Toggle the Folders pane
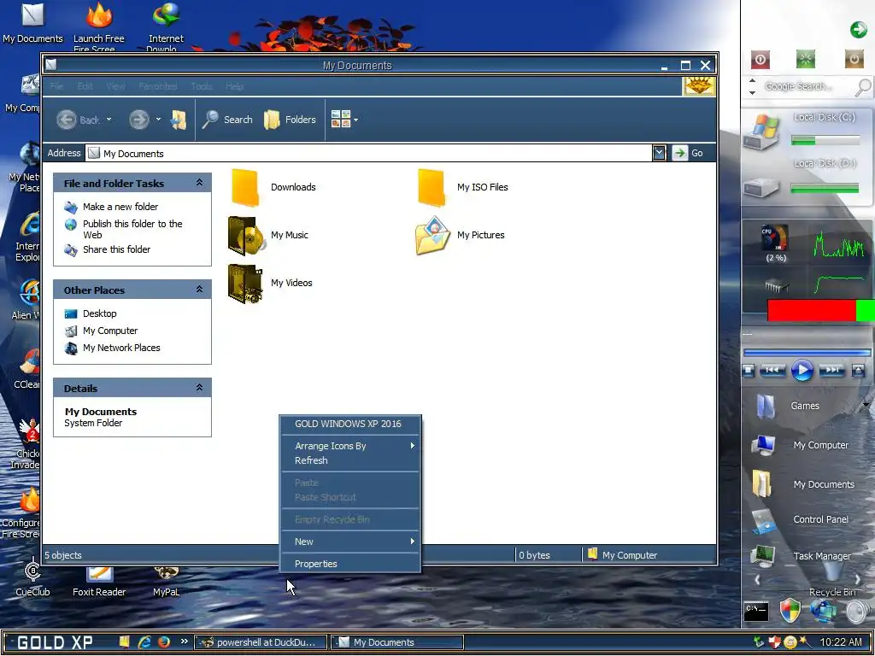Image resolution: width=875 pixels, height=656 pixels. pyautogui.click(x=291, y=120)
